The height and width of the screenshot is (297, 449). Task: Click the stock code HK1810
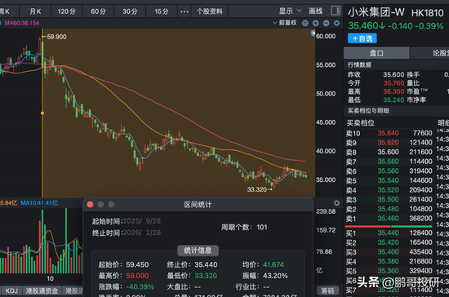point(428,13)
